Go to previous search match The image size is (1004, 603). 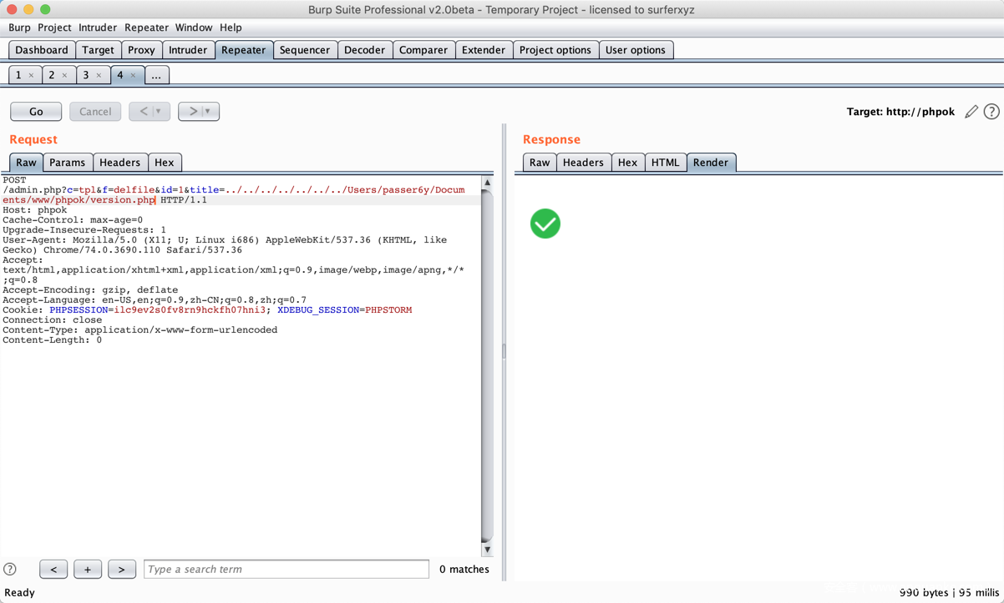point(53,570)
